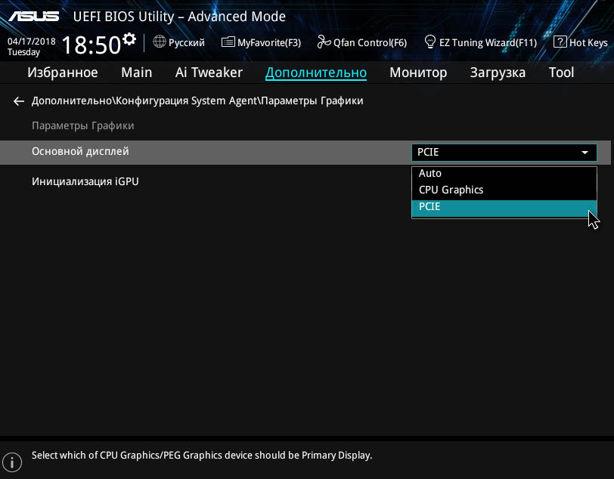
Task: Click the globe language icon
Action: [x=160, y=42]
